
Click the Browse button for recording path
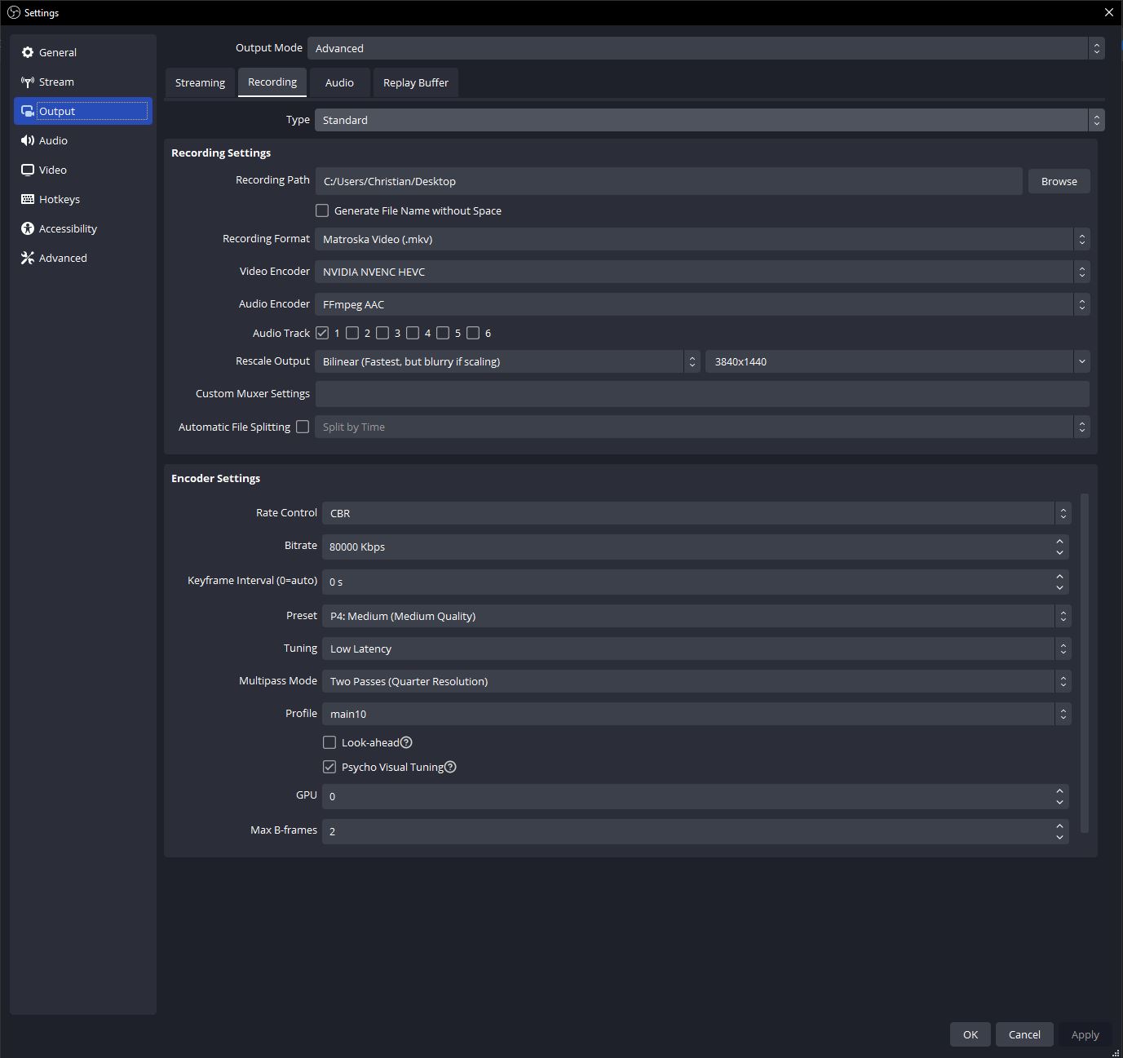tap(1059, 181)
